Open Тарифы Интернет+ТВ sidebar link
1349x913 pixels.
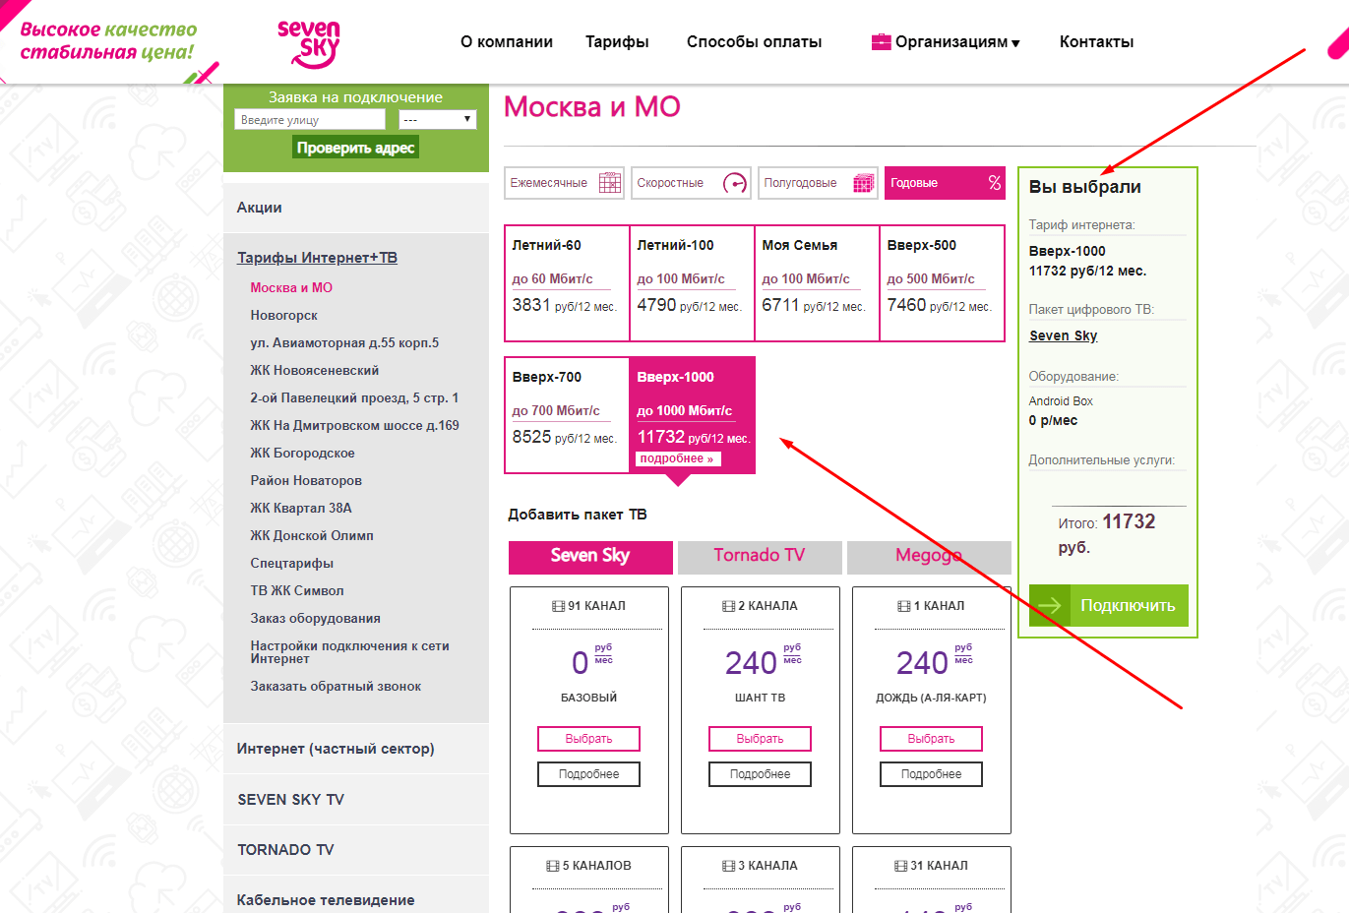pos(317,258)
